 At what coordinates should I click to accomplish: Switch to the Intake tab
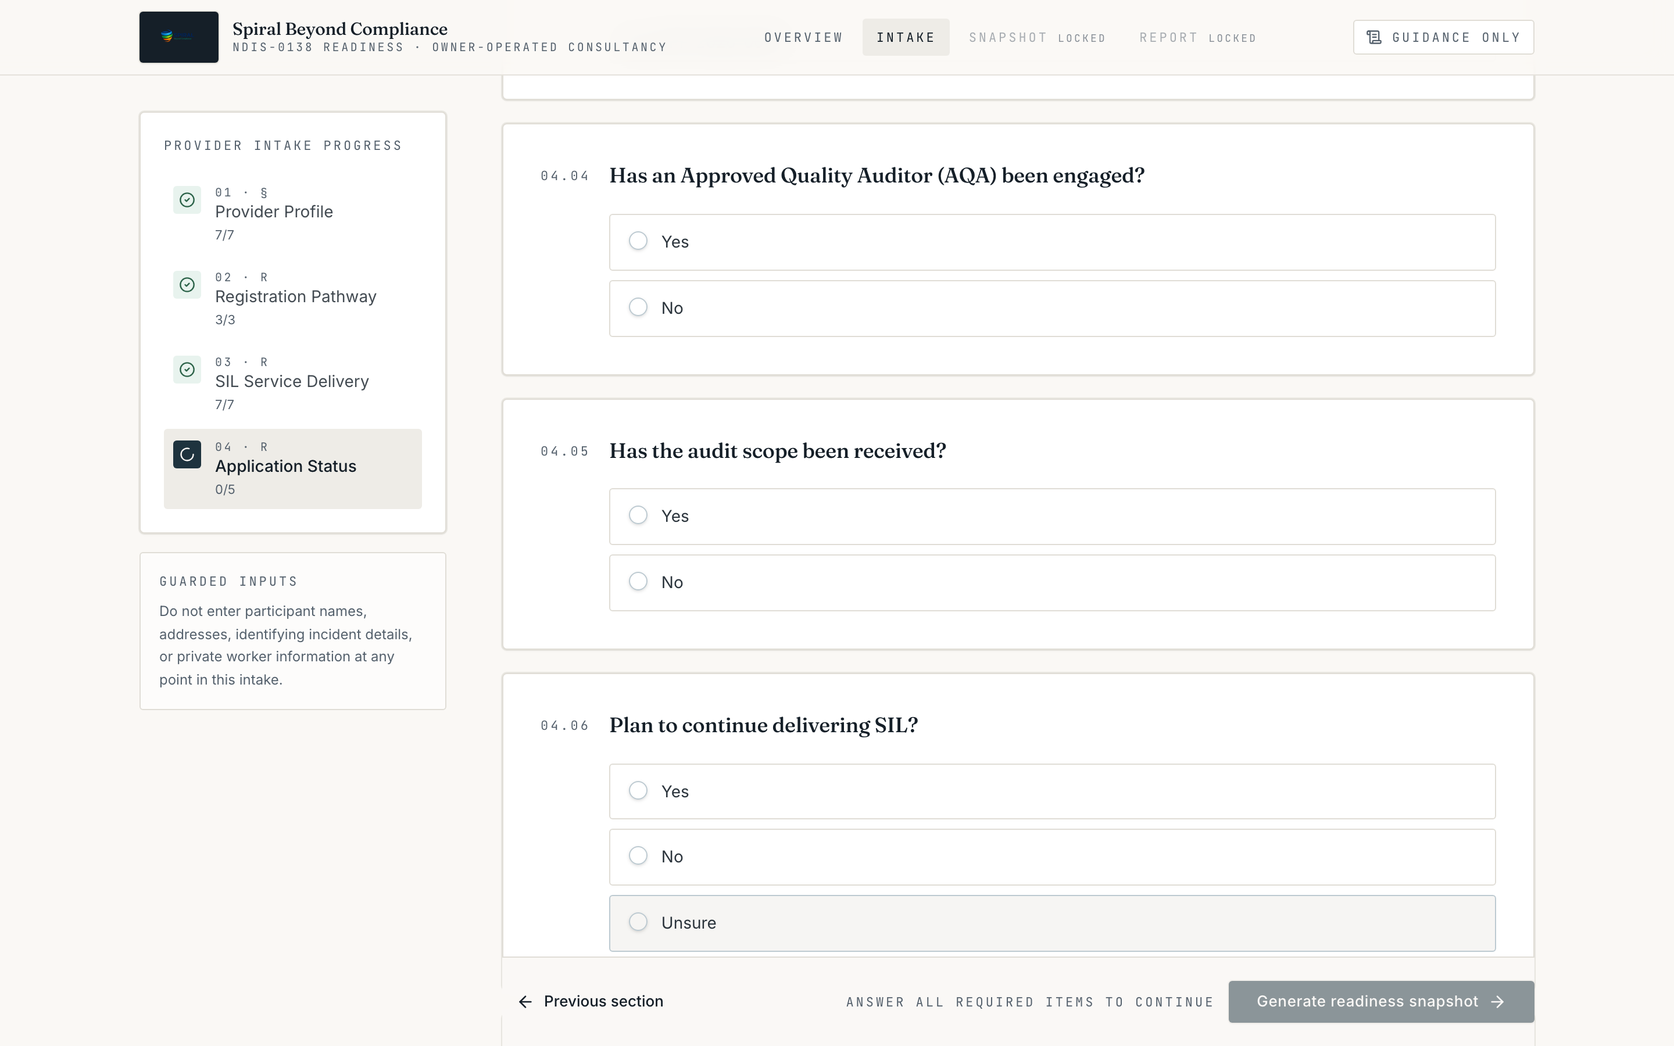point(906,37)
